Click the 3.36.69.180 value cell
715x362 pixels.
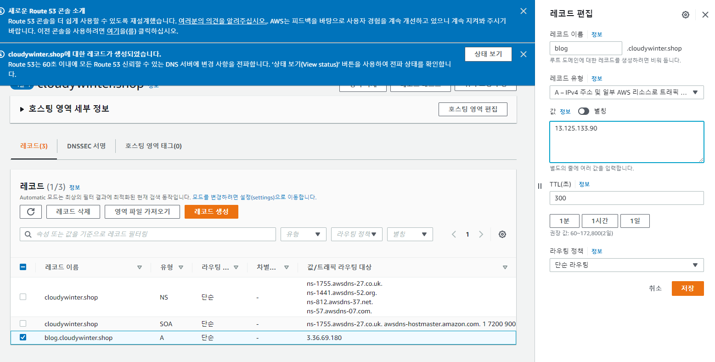tap(324, 338)
